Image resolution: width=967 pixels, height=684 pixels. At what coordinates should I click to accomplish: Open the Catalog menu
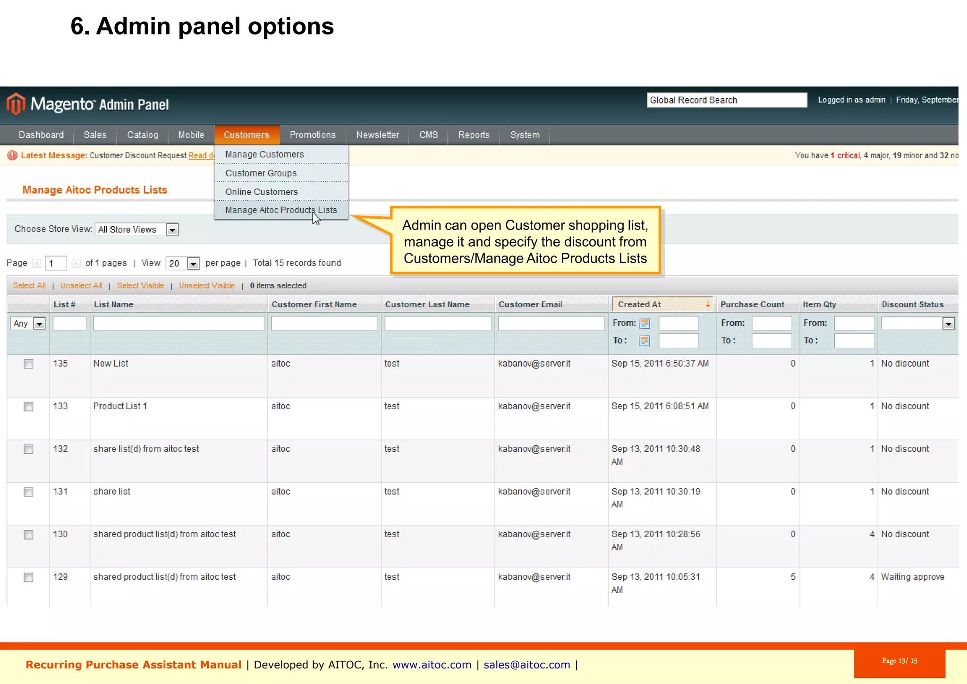143,135
